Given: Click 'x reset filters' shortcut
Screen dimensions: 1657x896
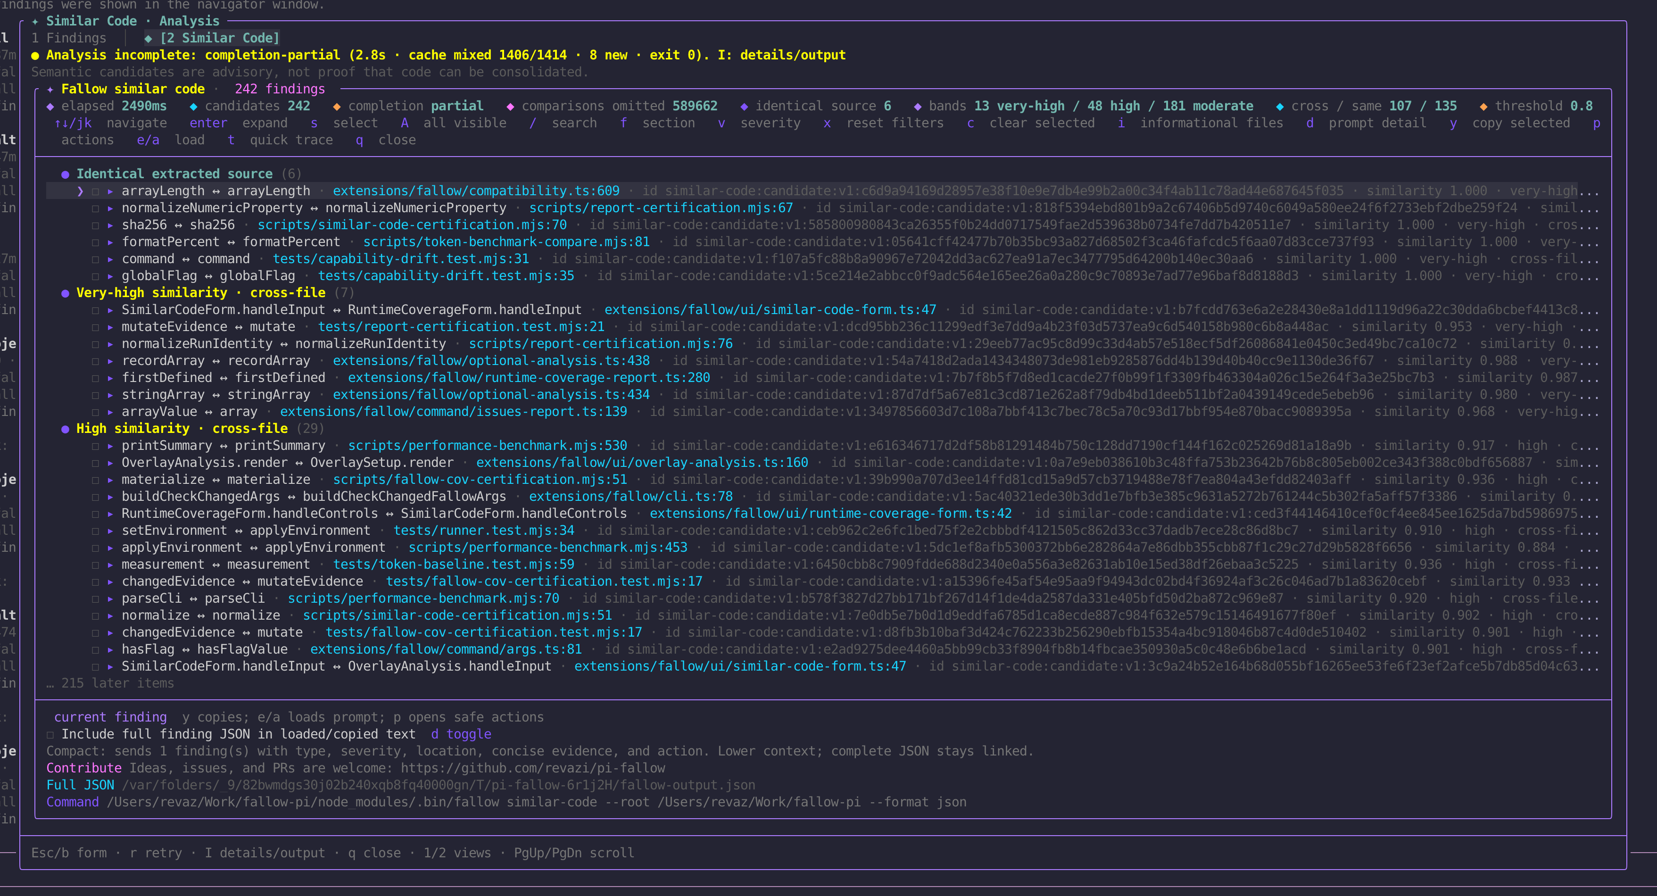Looking at the screenshot, I should (884, 124).
